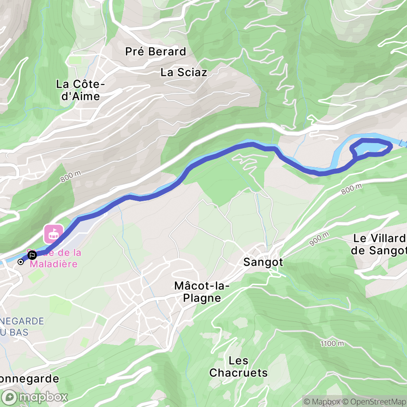Click the small lake inside the route loop
The image size is (407, 407).
[x=371, y=148]
